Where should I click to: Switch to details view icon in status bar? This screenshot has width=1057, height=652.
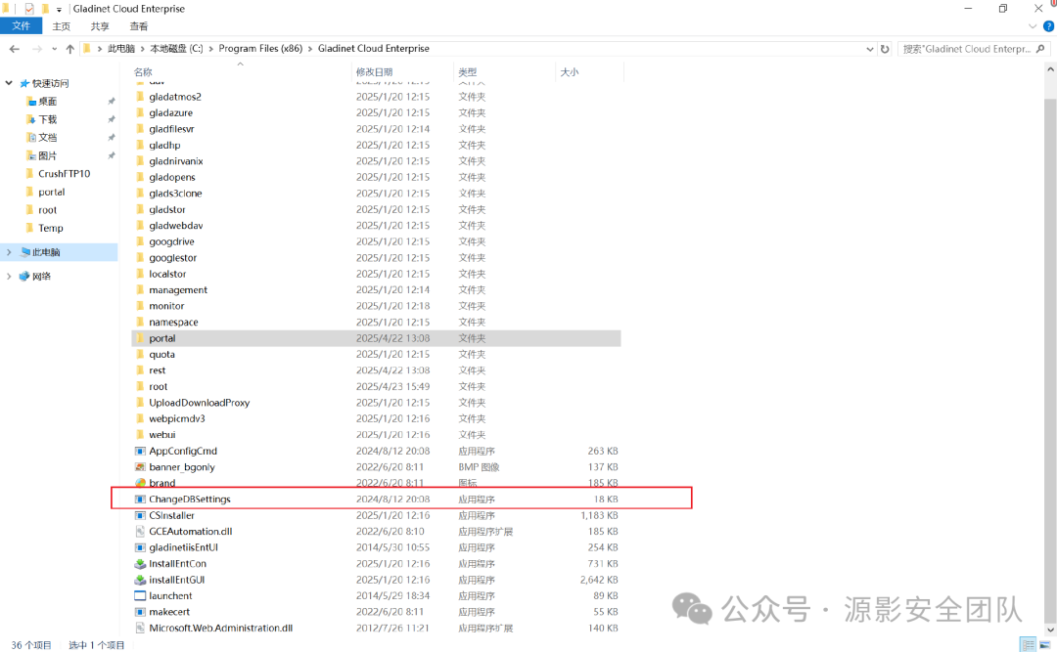1028,644
